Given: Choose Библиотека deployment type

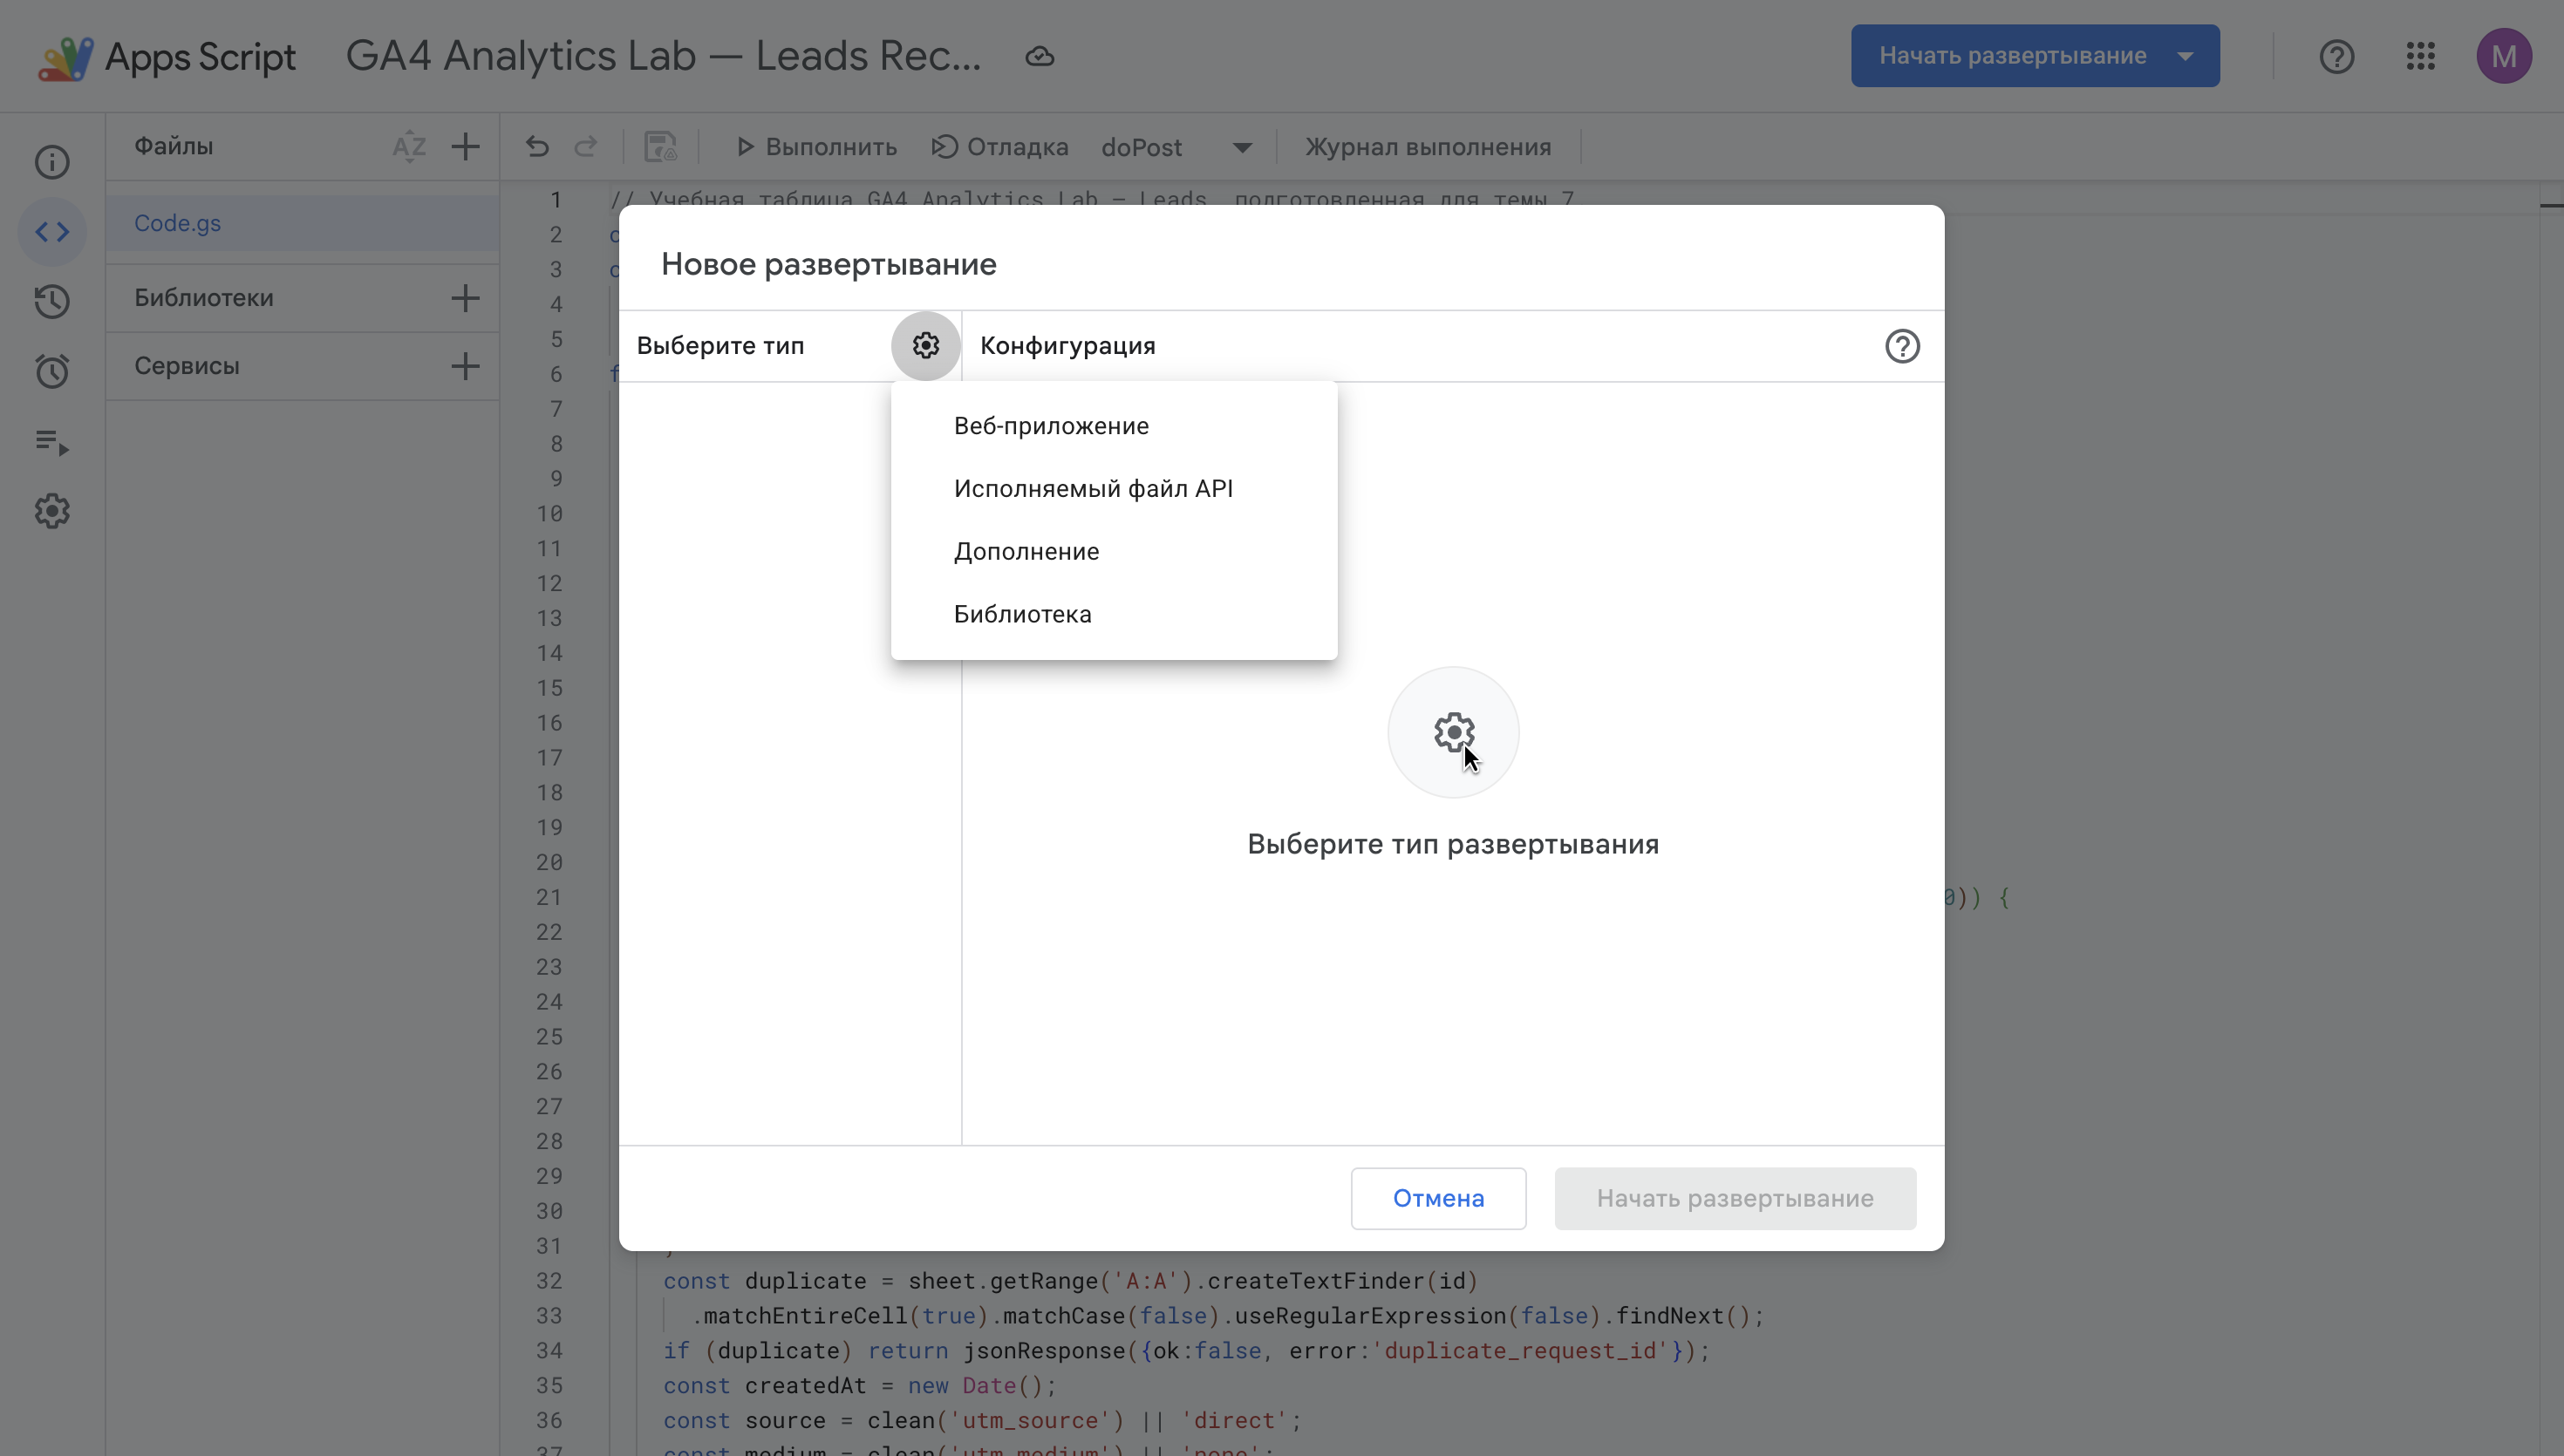Looking at the screenshot, I should coord(1114,614).
